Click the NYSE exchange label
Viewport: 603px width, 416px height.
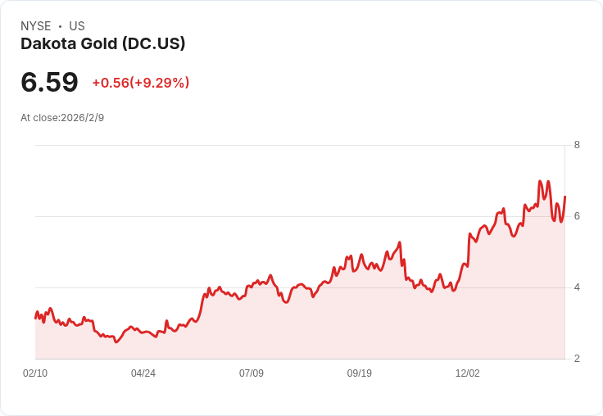(x=36, y=26)
